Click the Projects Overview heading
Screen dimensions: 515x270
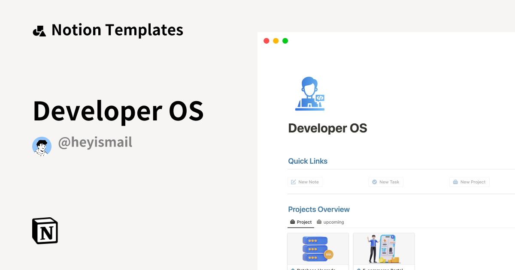point(319,209)
